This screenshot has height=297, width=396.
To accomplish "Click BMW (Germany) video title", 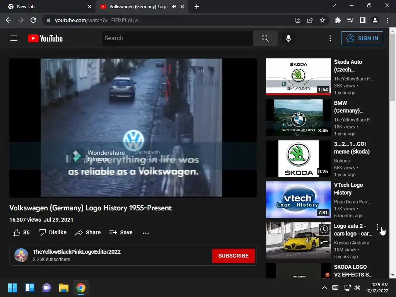I will [x=349, y=107].
